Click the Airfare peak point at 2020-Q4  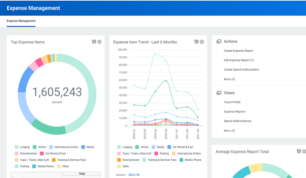click(x=166, y=80)
